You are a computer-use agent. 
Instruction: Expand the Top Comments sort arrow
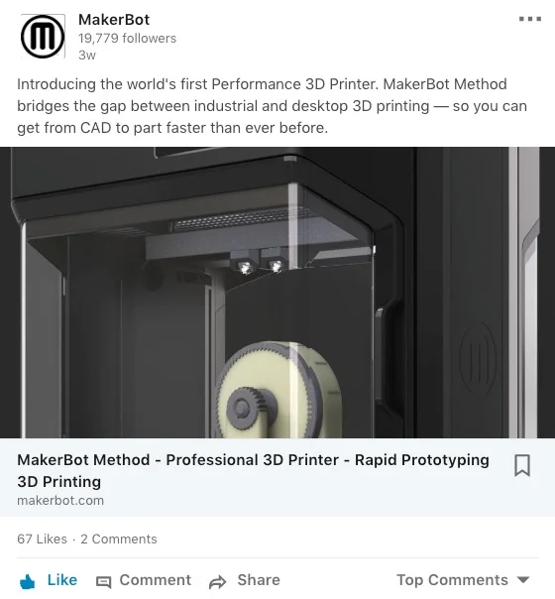[523, 580]
